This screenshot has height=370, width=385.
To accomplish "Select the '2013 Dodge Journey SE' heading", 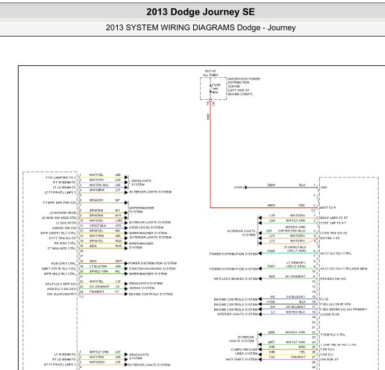I will (200, 12).
